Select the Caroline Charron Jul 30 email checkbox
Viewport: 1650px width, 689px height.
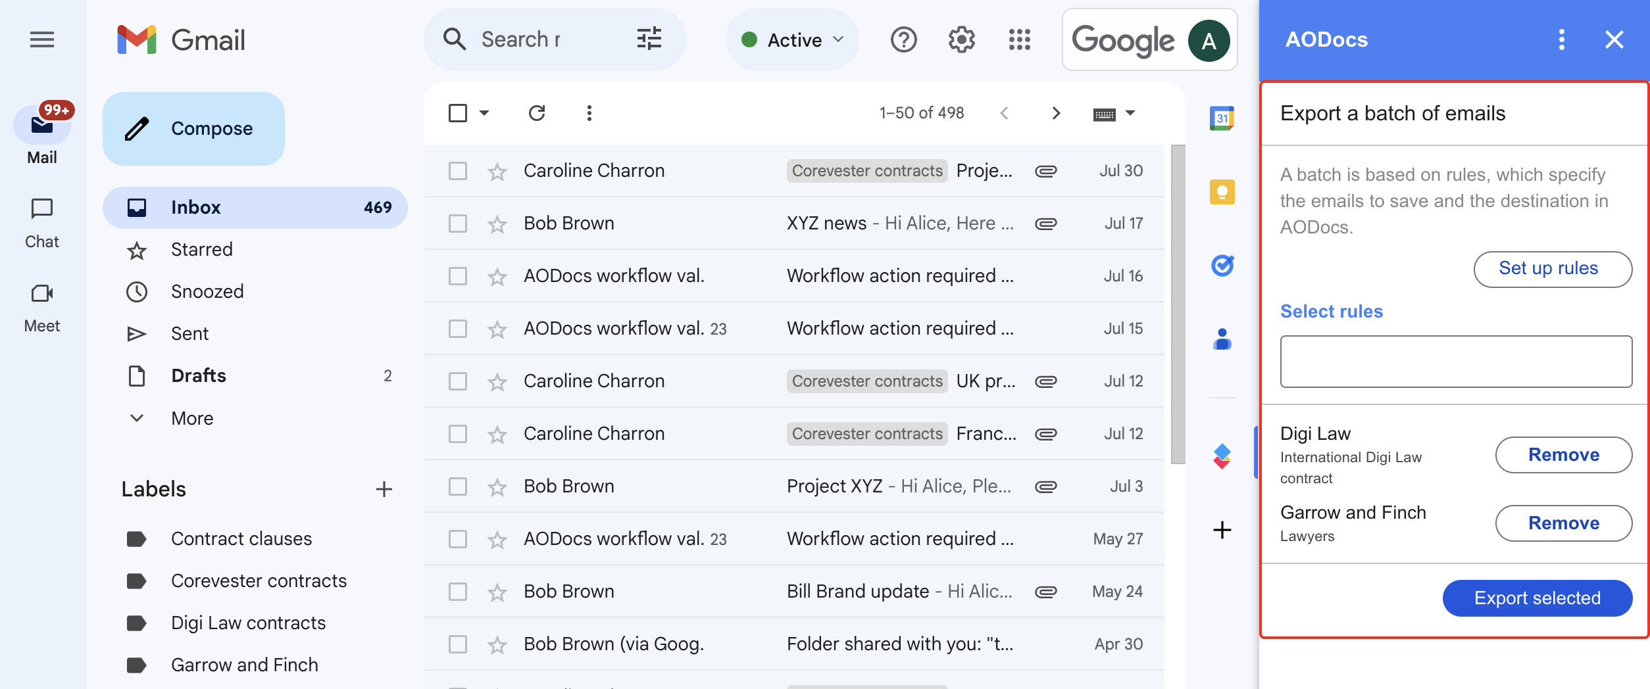pyautogui.click(x=457, y=171)
